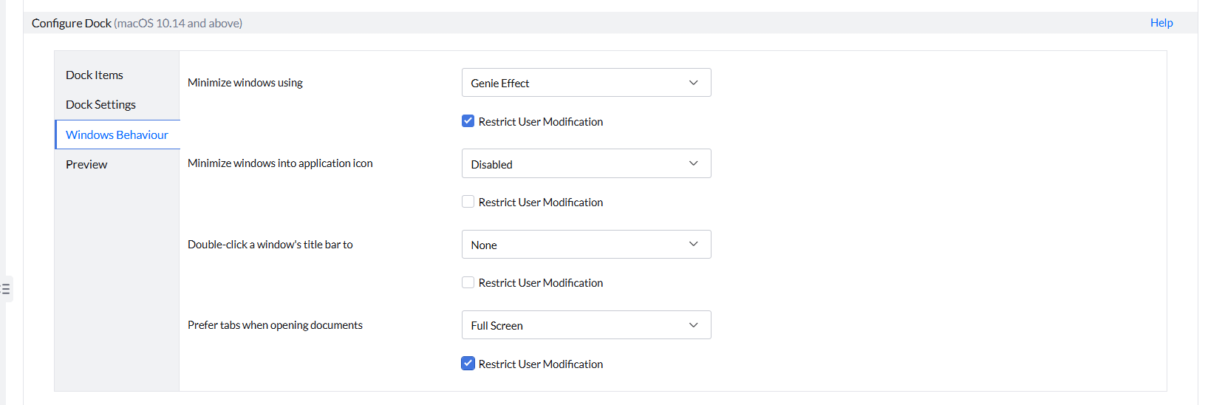The height and width of the screenshot is (405, 1208).
Task: Open the Help link
Action: coord(1161,23)
